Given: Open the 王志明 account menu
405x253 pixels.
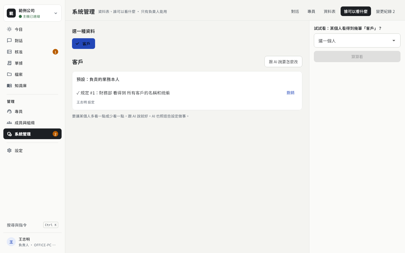Looking at the screenshot, I should [x=32, y=242].
